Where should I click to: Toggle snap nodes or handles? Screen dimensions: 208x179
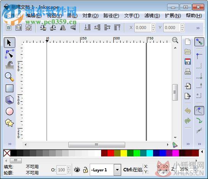[199, 111]
